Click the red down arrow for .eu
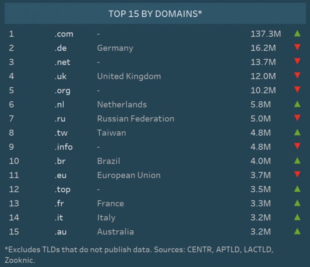The height and width of the screenshot is (267, 310). [297, 175]
